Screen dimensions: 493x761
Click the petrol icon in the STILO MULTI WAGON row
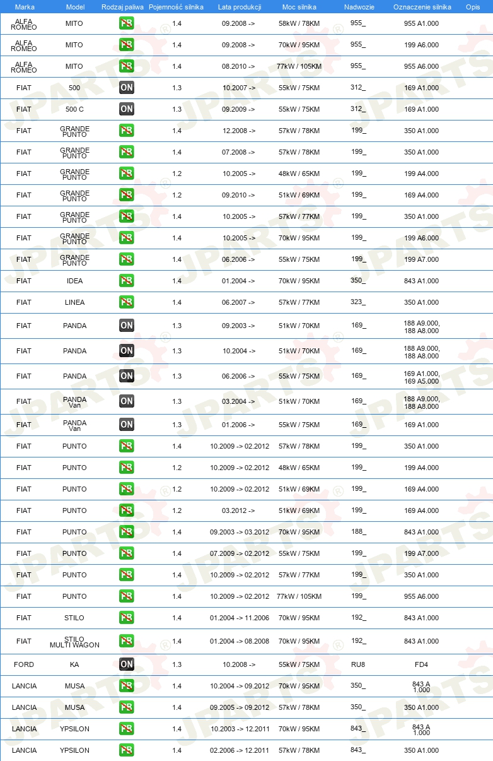click(x=127, y=641)
